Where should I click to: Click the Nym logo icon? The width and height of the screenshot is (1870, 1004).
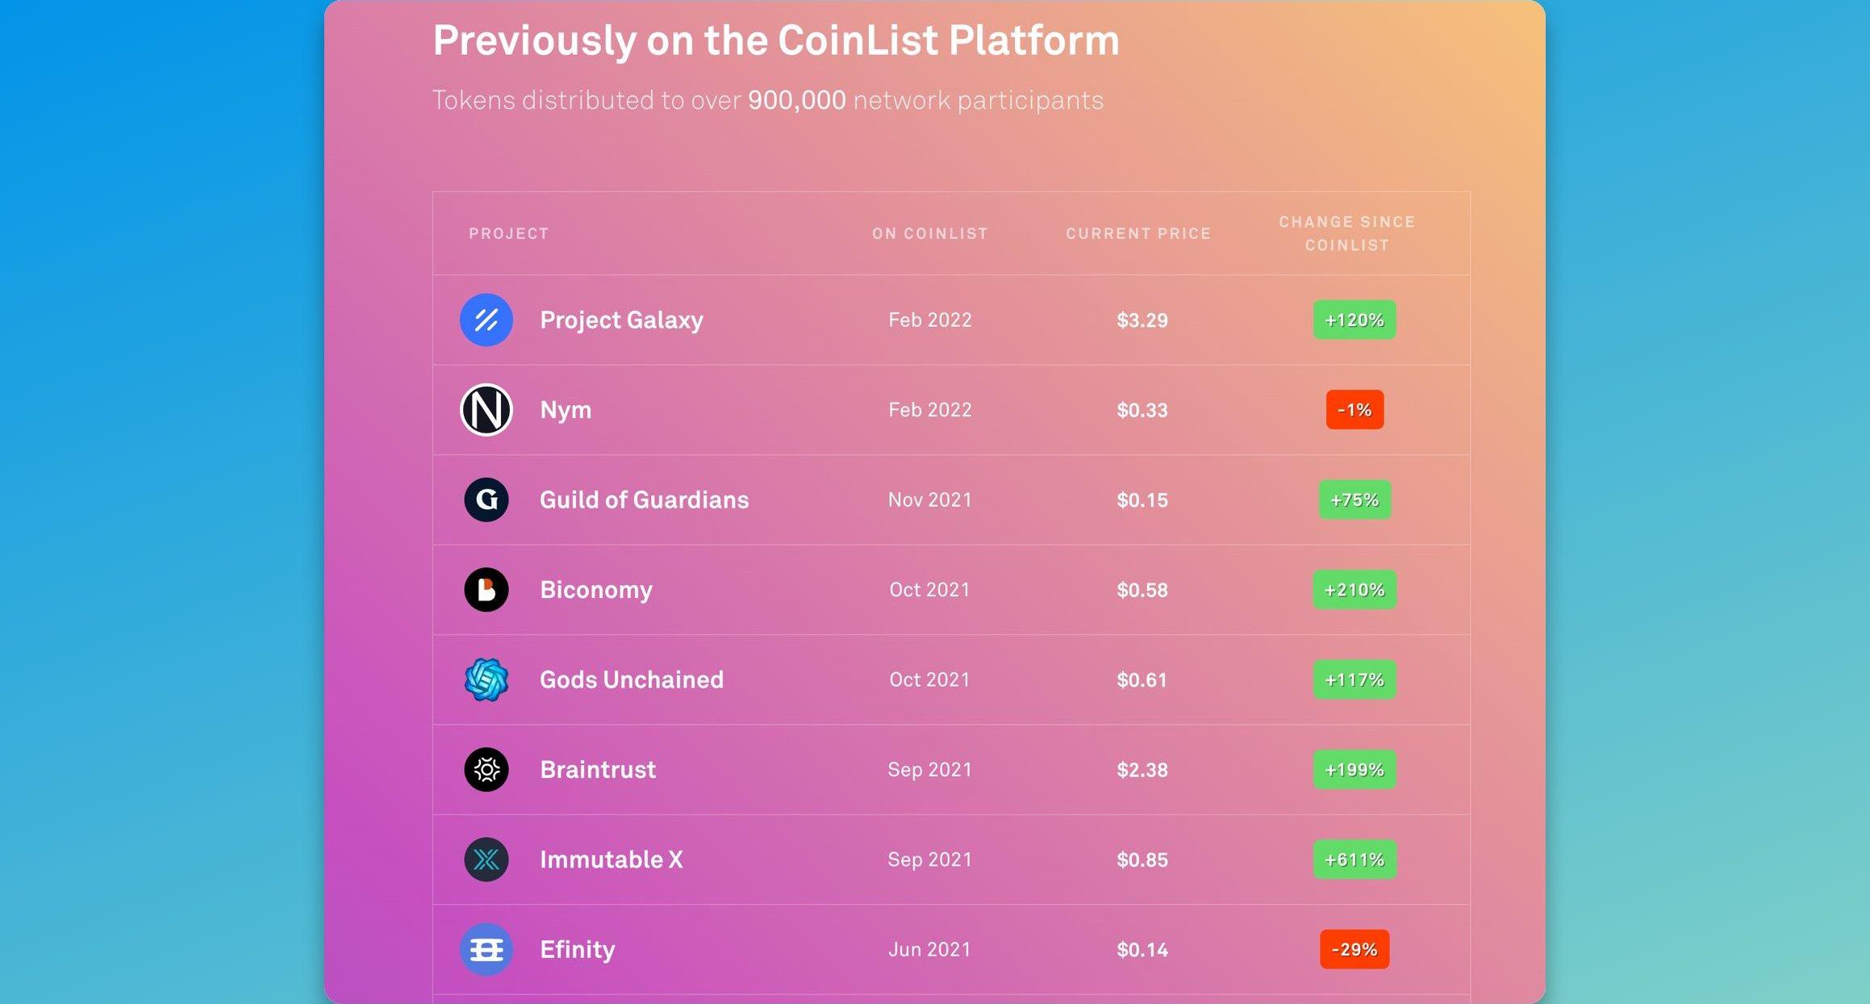(486, 410)
